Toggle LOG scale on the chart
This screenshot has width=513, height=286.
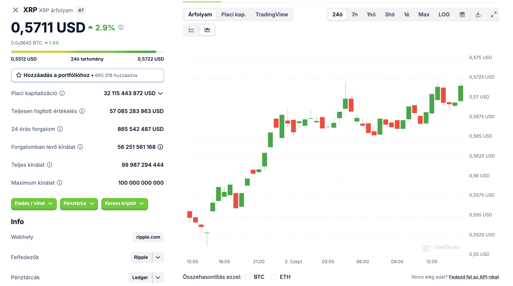coord(444,15)
